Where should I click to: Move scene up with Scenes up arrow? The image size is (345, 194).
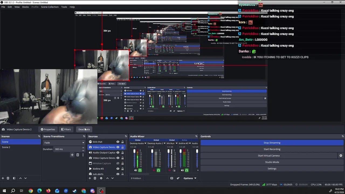pyautogui.click(x=20, y=178)
